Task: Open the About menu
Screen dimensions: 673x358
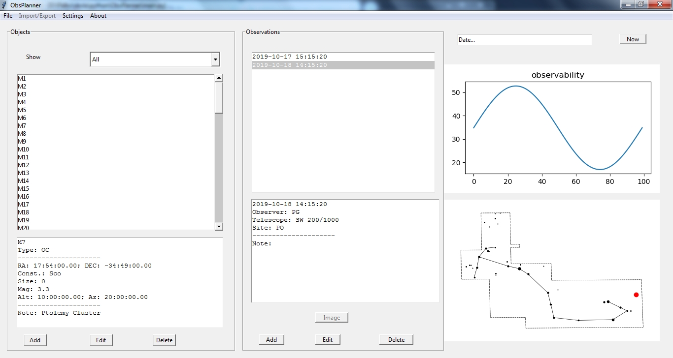Action: tap(98, 16)
